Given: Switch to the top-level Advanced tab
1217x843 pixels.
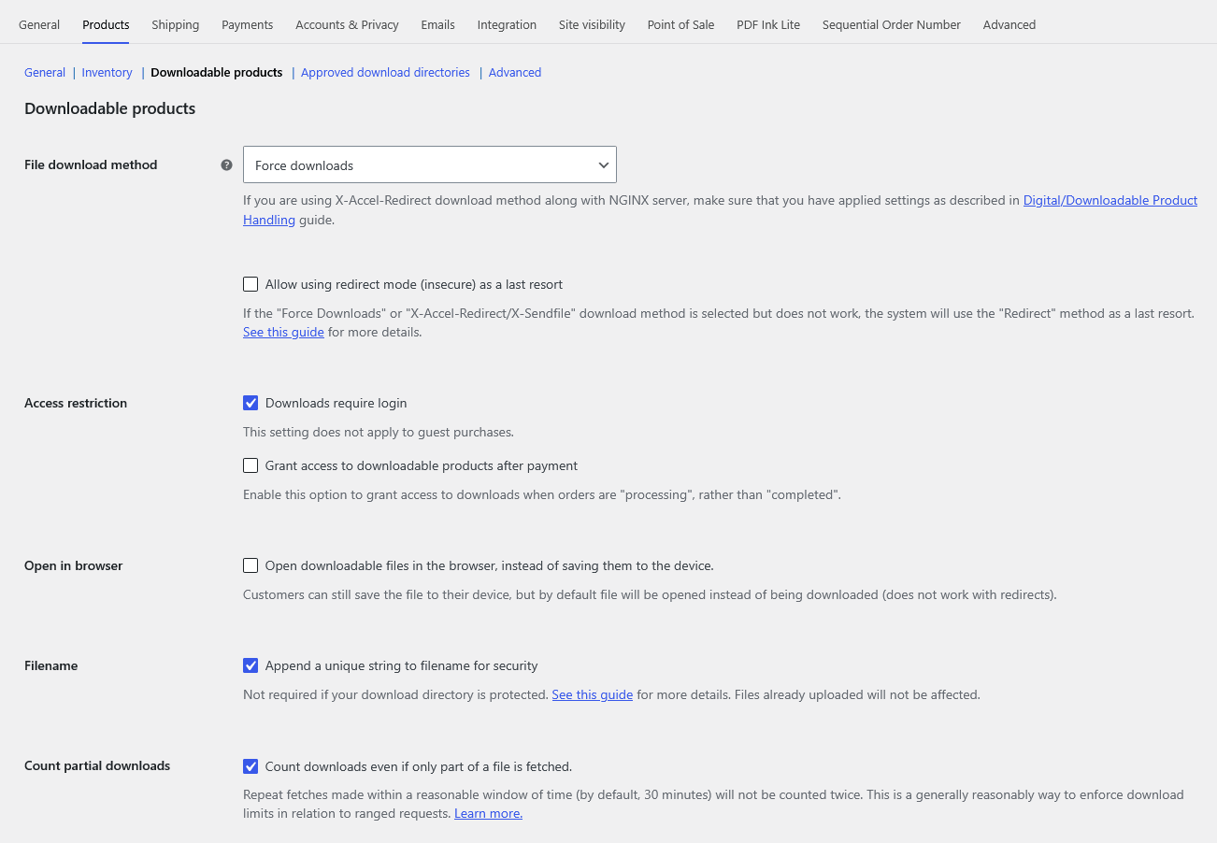Looking at the screenshot, I should pyautogui.click(x=1009, y=24).
